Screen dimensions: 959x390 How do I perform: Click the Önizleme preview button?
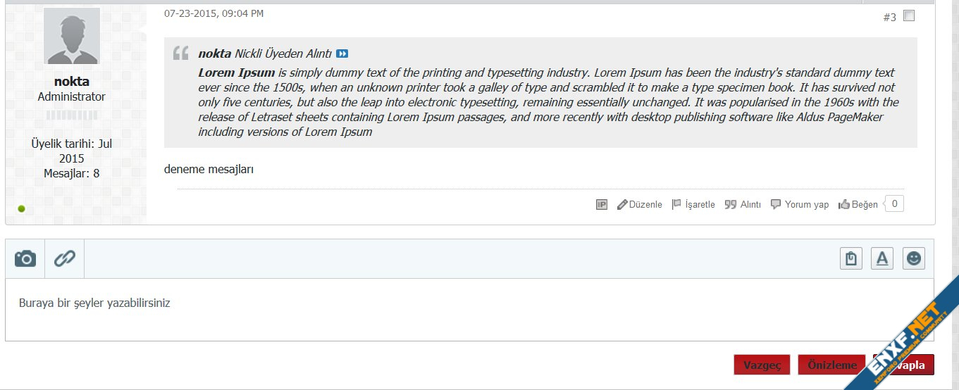(x=831, y=365)
